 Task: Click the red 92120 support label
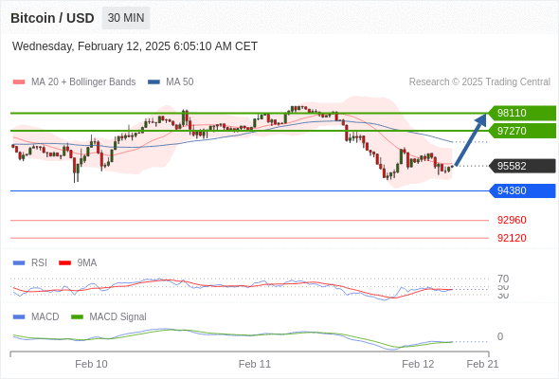tap(512, 238)
